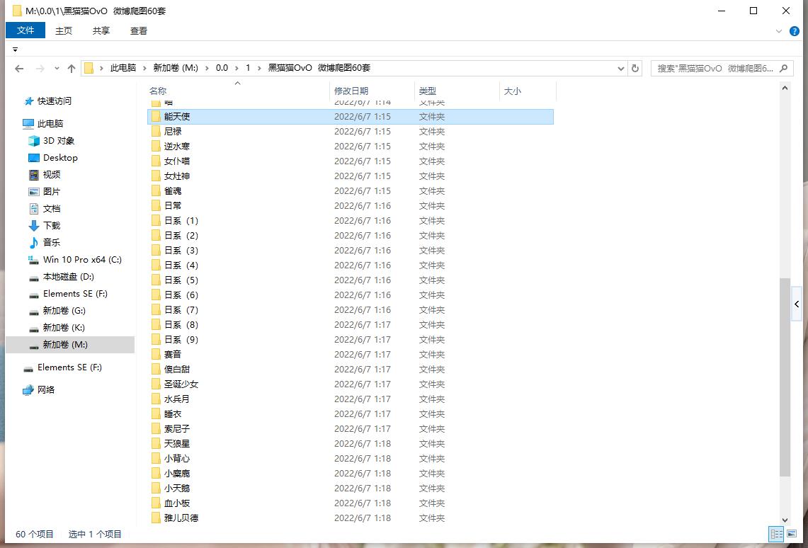Screen dimensions: 808x548
Task: Click the Refresh button beside address bar
Action: pyautogui.click(x=635, y=69)
